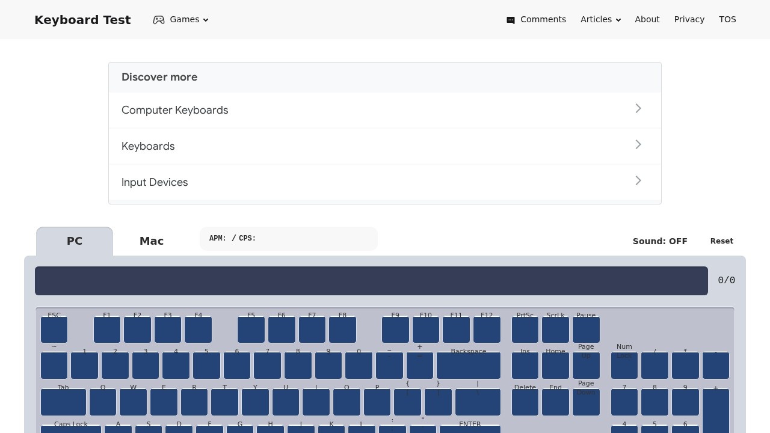Open the Input Devices suggestion row

(x=384, y=182)
